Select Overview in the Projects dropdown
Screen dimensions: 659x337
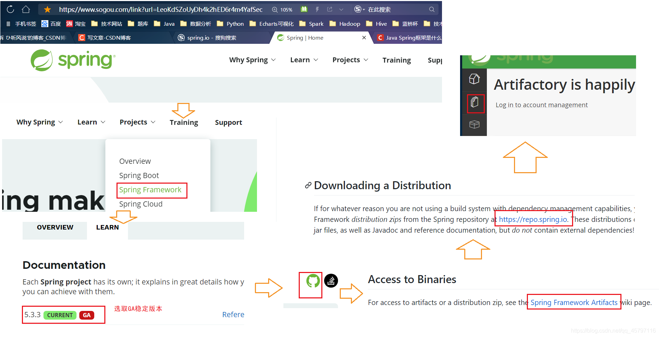click(135, 161)
